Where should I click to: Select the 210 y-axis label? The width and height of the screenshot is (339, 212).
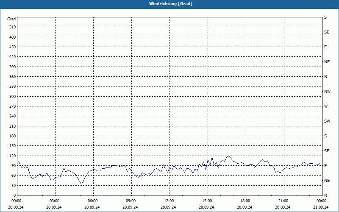click(x=12, y=126)
